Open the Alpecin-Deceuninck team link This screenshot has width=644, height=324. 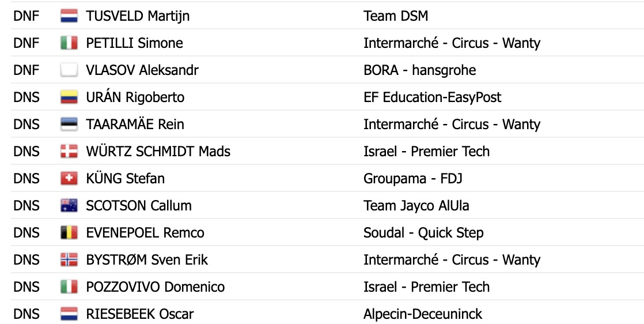423,314
